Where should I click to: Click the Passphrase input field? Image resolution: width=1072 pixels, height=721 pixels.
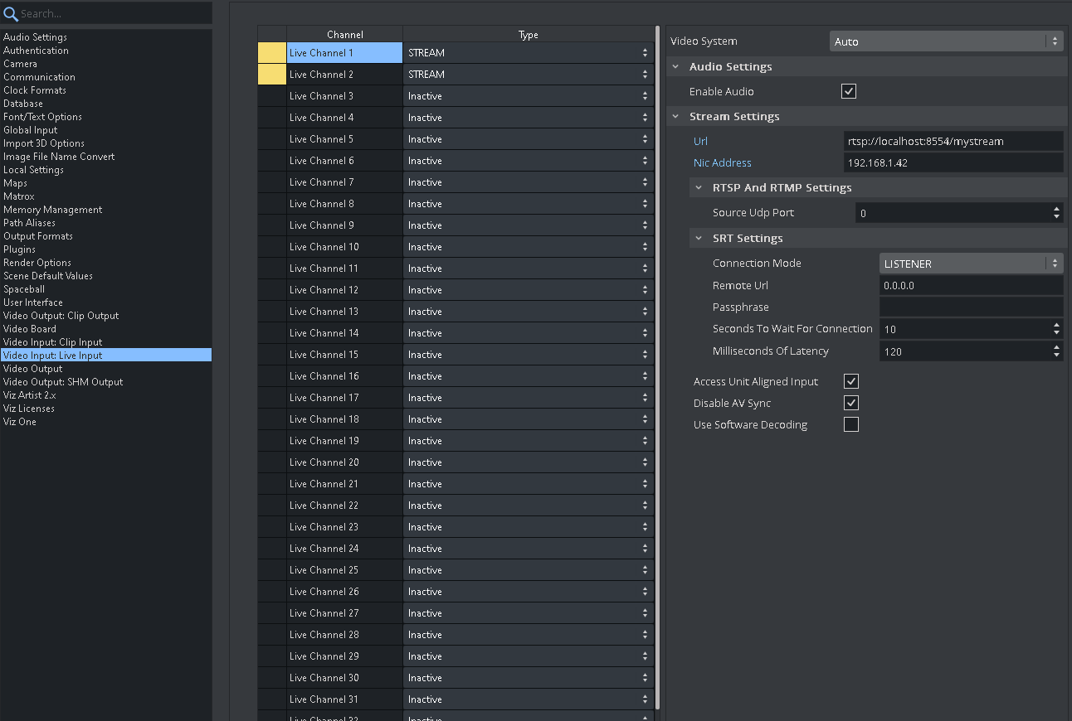tap(971, 307)
